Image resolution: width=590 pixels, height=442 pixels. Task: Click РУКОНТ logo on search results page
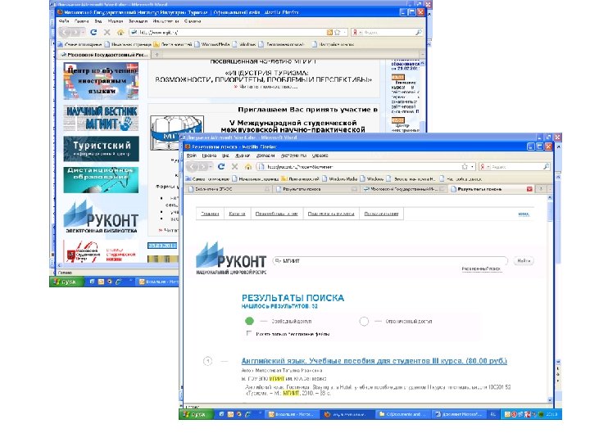(x=231, y=258)
